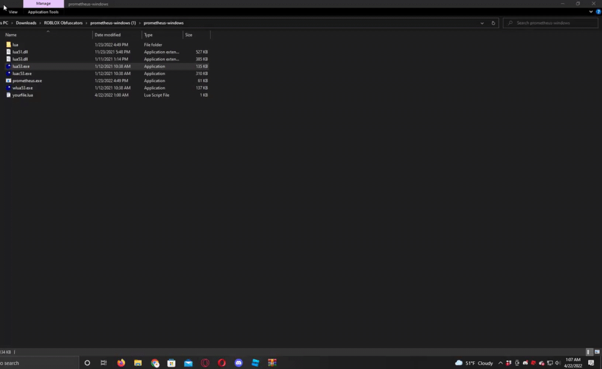
Task: Launch Chrome from the taskbar
Action: pyautogui.click(x=155, y=363)
